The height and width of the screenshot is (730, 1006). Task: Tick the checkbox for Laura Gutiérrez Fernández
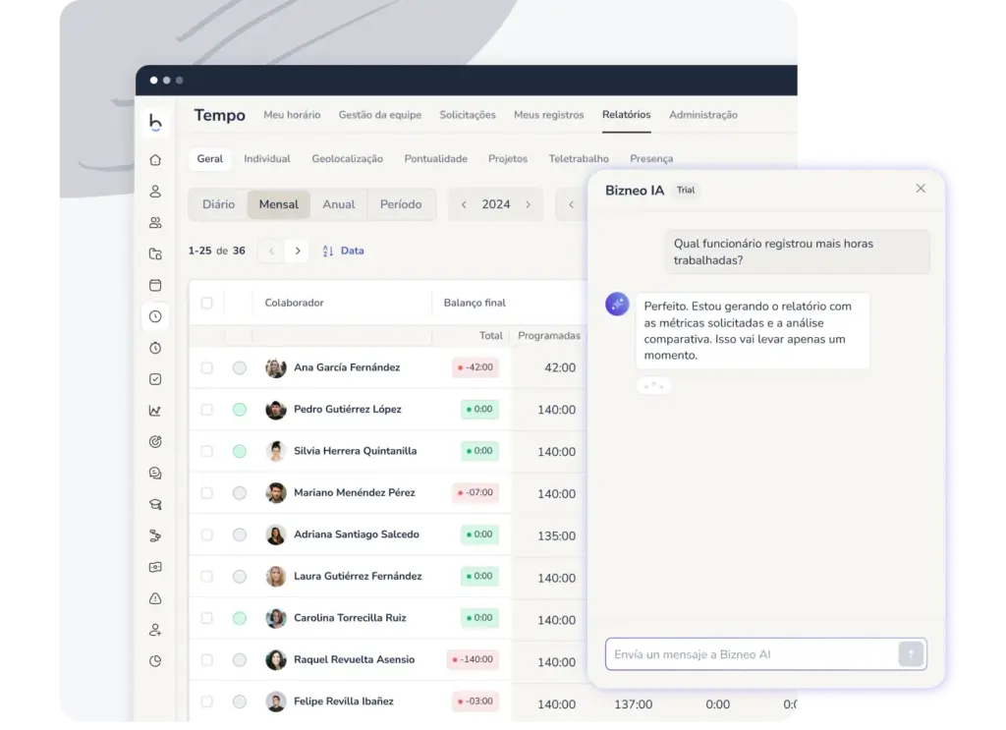[x=206, y=576]
